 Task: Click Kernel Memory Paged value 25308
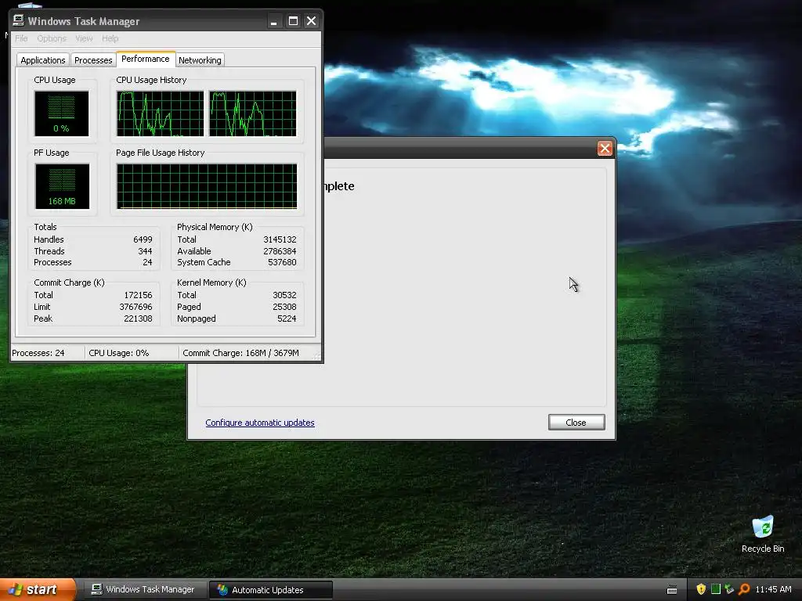[284, 307]
